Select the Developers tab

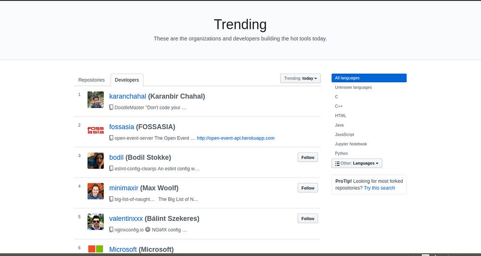pyautogui.click(x=127, y=80)
